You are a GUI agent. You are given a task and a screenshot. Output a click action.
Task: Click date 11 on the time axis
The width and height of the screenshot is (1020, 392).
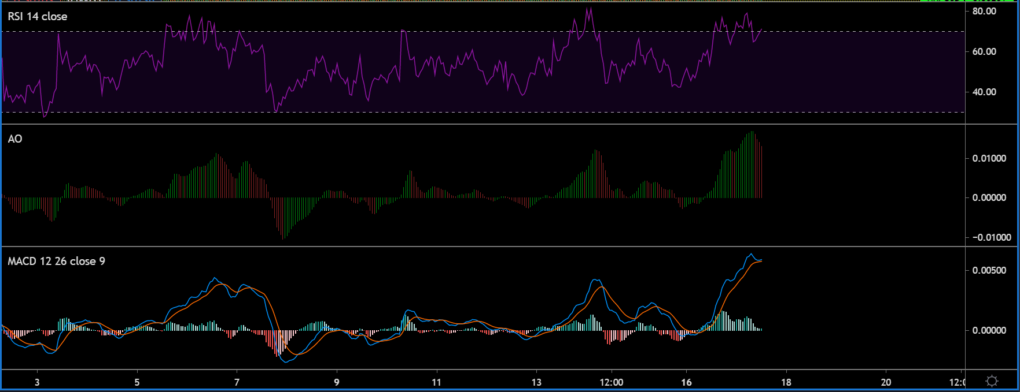[436, 382]
